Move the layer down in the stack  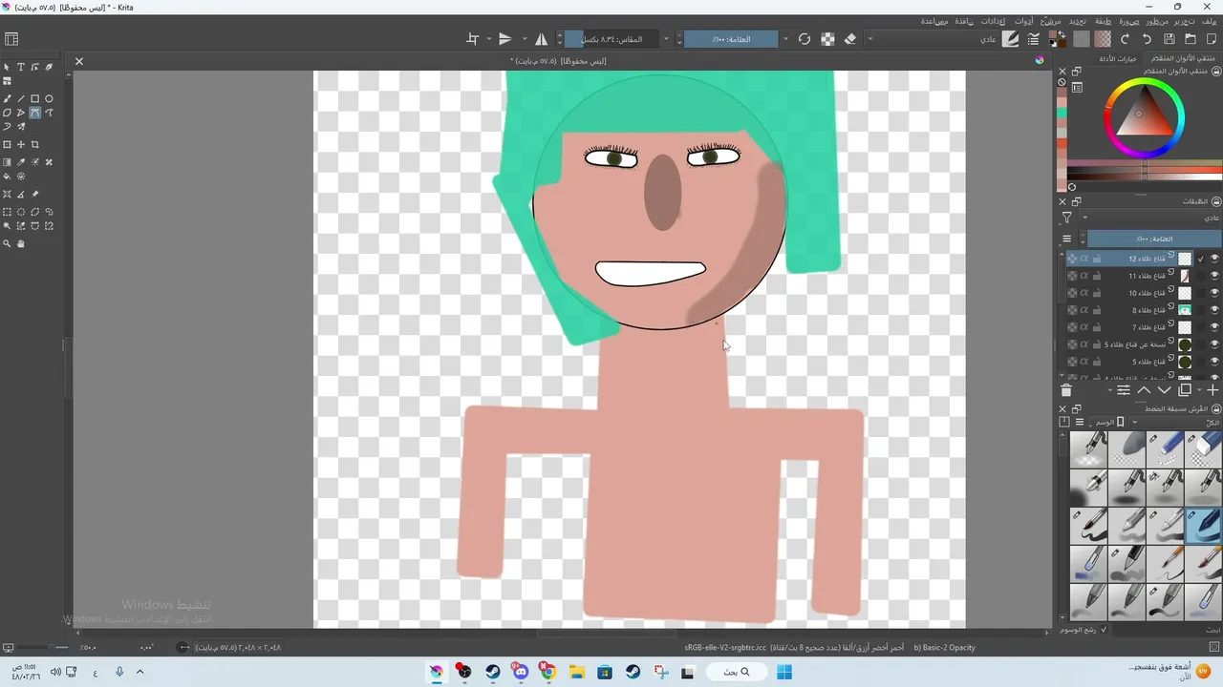point(1165,390)
